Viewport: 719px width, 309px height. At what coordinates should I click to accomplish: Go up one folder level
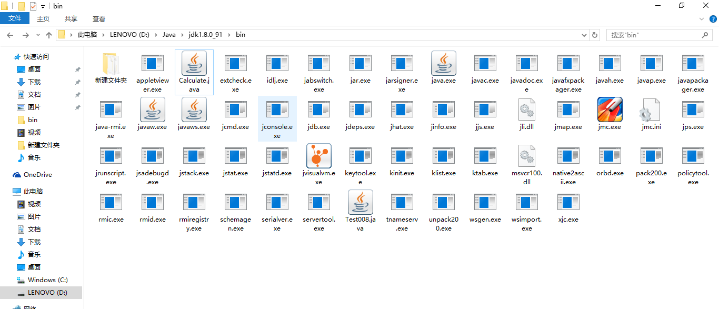click(x=49, y=35)
